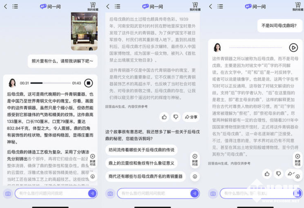Go back using arrow on middle screen
Viewport: 304px width, 208px height.
[108, 7]
